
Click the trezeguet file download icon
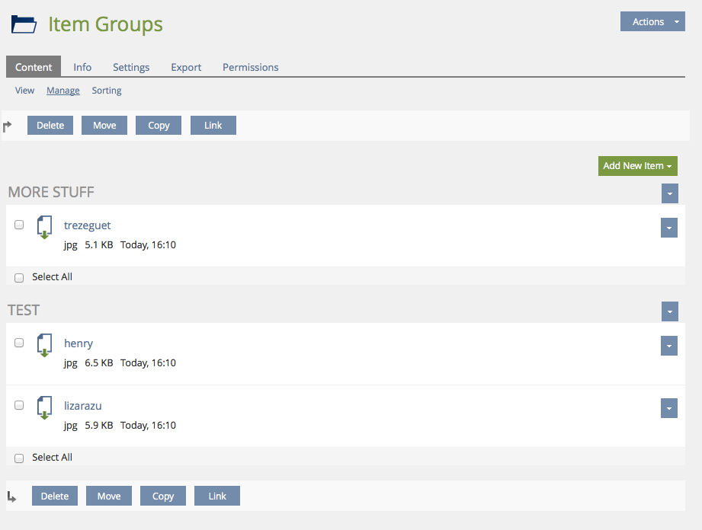click(x=45, y=227)
